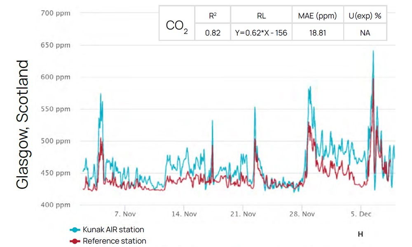This screenshot has width=412, height=247.
Task: Click the blue Kunak AIR legend marker
Action: point(75,229)
